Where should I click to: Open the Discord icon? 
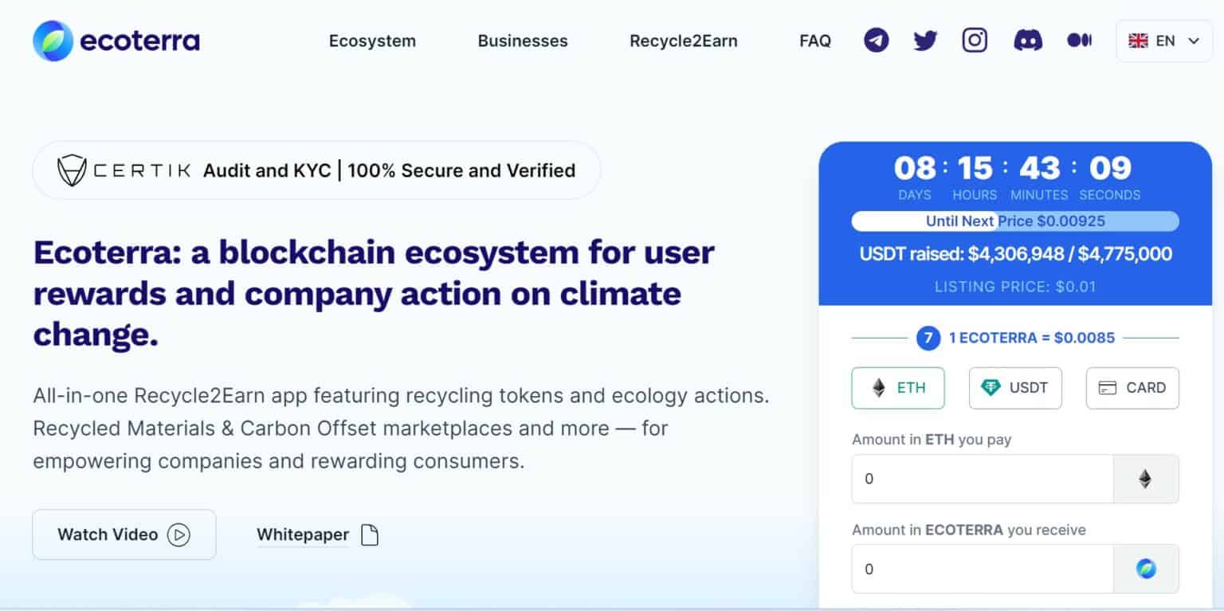1027,40
